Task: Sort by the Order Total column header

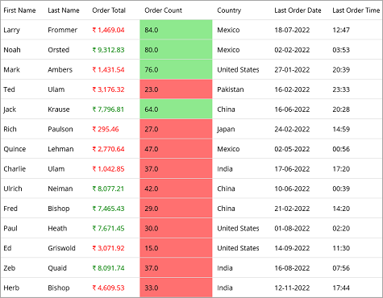Action: click(x=109, y=10)
